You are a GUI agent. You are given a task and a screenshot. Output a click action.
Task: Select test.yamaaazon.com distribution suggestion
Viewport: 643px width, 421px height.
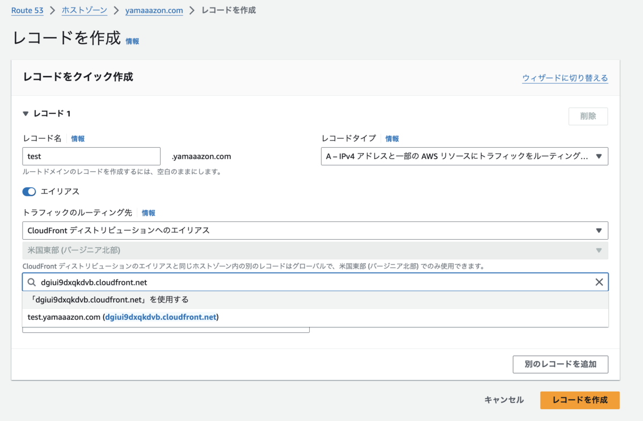click(x=315, y=317)
